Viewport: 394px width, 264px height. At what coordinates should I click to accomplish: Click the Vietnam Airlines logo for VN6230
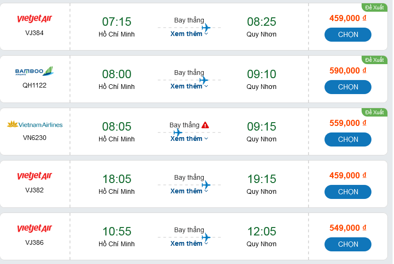(x=35, y=125)
